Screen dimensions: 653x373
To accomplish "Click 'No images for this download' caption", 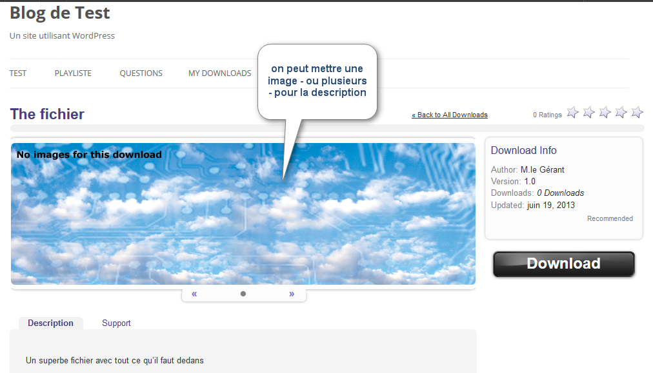I will click(89, 155).
